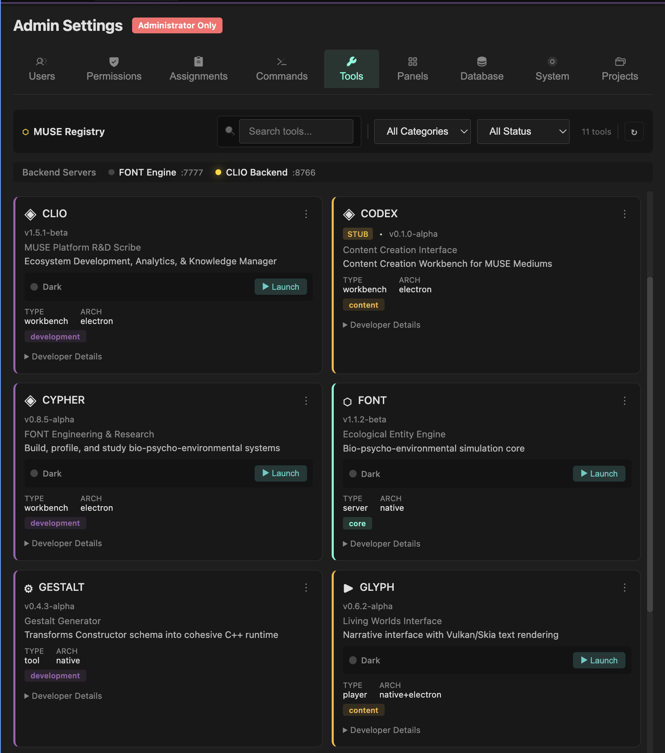Viewport: 665px width, 753px height.
Task: Click the CODEX STUB badge
Action: pos(358,234)
